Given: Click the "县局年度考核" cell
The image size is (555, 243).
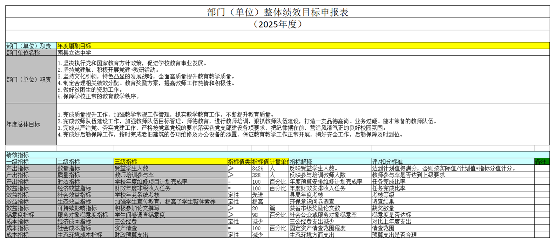Looking at the screenshot, I should point(330,195).
